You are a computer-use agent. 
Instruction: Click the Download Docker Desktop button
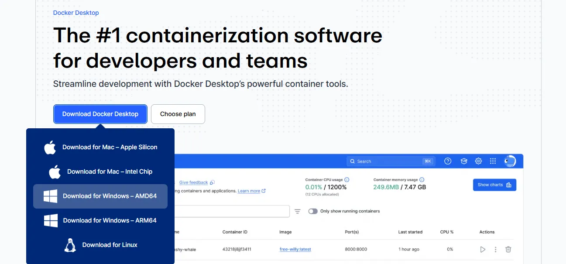100,114
